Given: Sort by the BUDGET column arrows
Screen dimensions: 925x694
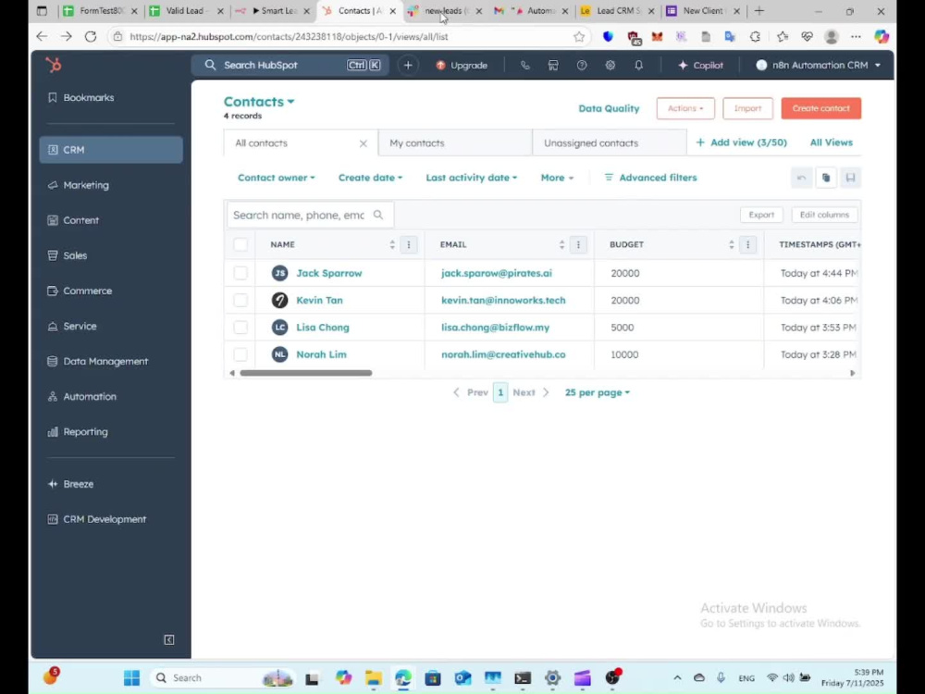Looking at the screenshot, I should pos(732,244).
